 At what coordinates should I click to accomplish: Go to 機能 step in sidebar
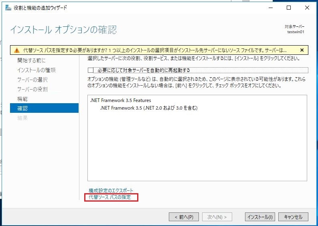tap(22, 99)
